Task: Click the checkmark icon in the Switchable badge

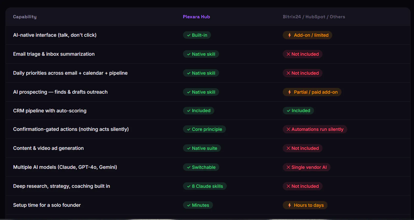Action: 189,167
